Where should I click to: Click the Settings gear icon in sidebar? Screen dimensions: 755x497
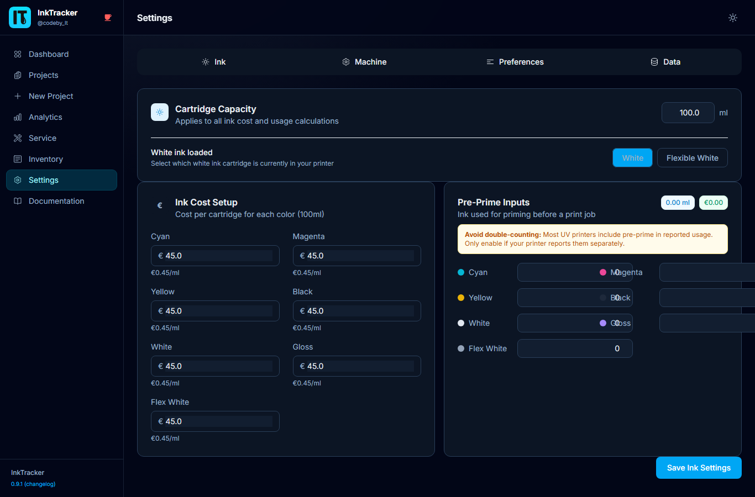[18, 180]
